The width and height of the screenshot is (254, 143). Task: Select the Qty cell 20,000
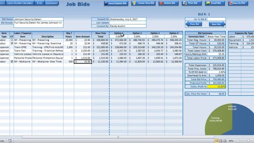tap(69, 40)
